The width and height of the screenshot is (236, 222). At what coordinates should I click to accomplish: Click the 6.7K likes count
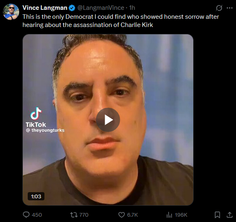132,215
